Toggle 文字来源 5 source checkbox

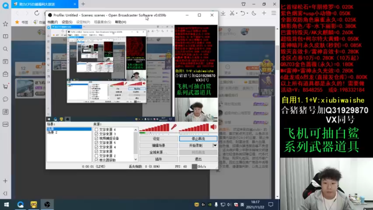tap(97, 143)
